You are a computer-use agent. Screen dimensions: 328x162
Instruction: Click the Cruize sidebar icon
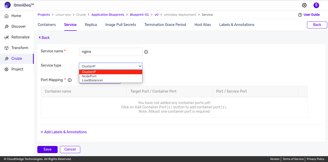[x=7, y=58]
